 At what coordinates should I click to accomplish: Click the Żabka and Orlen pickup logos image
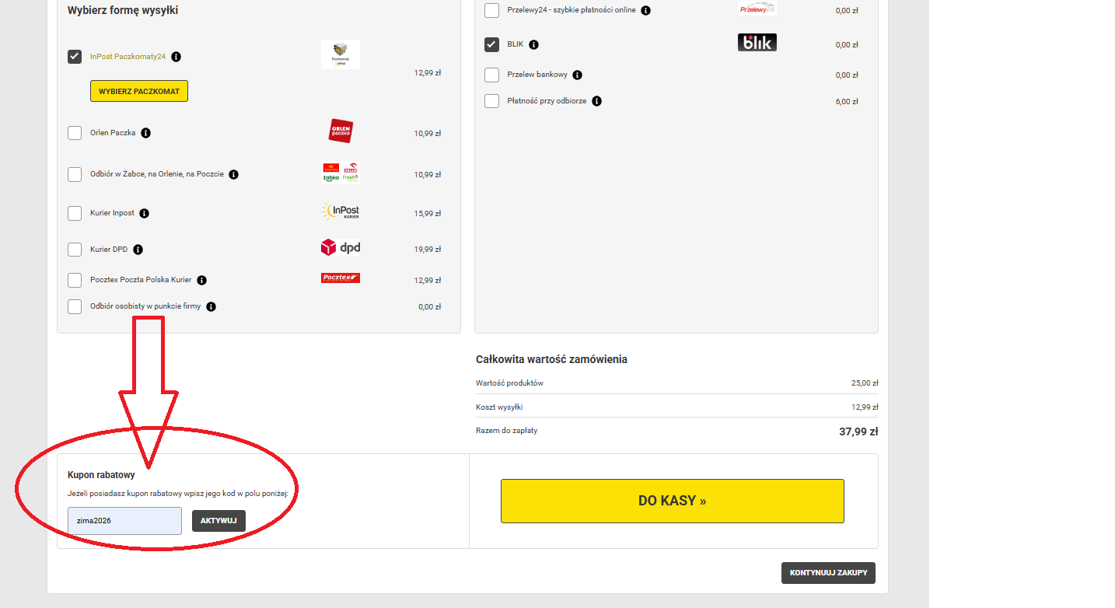(x=341, y=173)
